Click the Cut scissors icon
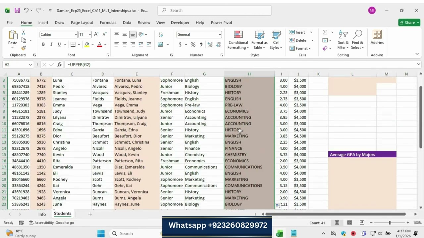The width and height of the screenshot is (424, 238). pyautogui.click(x=23, y=32)
